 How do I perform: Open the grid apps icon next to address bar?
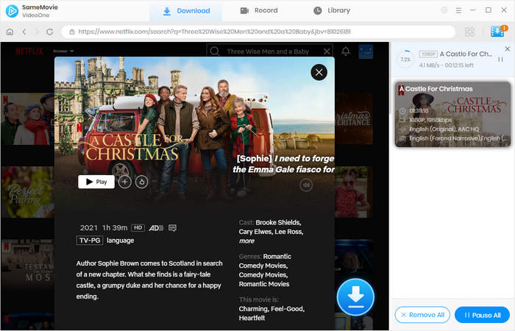[x=469, y=32]
